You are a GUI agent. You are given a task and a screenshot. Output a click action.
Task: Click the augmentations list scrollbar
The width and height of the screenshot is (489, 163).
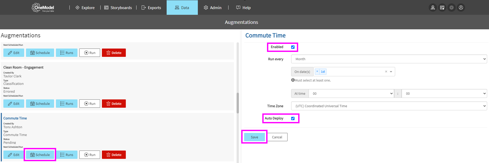[238, 103]
